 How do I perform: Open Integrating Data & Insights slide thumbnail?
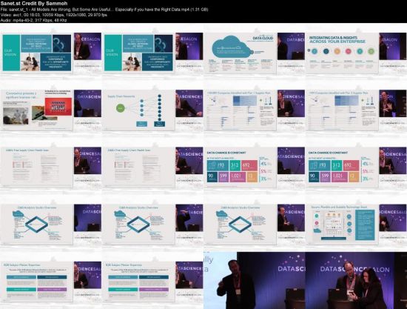356,53
